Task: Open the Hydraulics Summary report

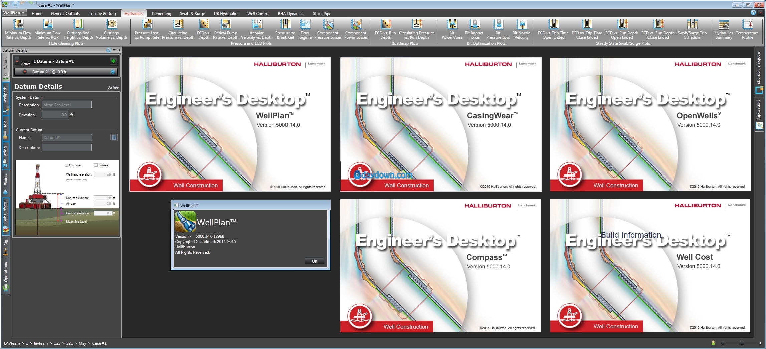Action: coord(724,29)
